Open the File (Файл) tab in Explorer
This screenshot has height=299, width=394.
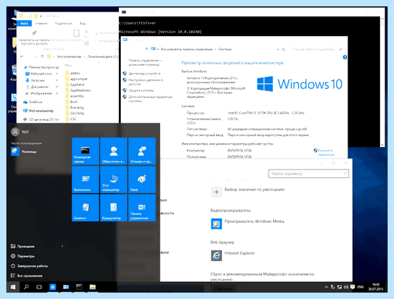click(24, 24)
